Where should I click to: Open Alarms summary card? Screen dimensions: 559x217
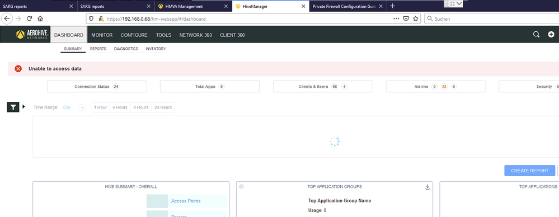pyautogui.click(x=436, y=87)
